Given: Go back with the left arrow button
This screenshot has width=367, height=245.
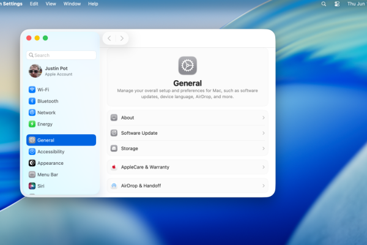Looking at the screenshot, I should coord(109,38).
